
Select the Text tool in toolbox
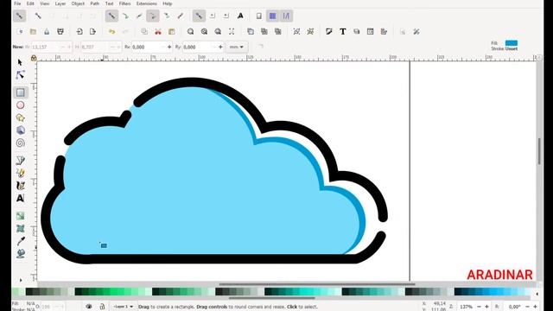pyautogui.click(x=21, y=198)
